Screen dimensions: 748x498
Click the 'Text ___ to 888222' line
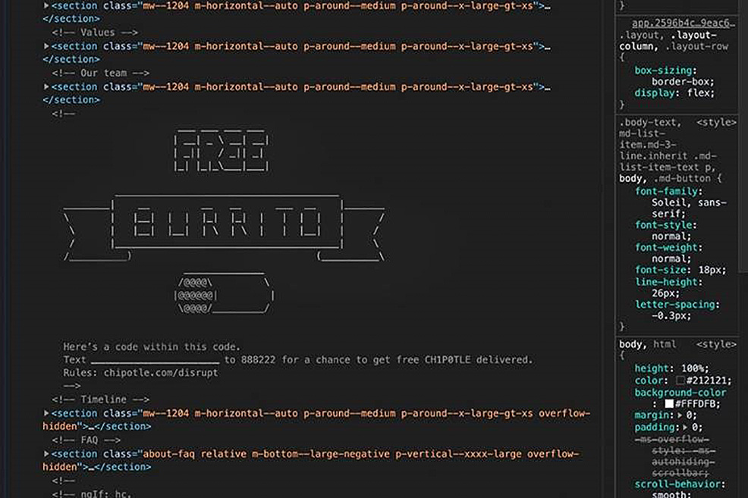(x=297, y=360)
